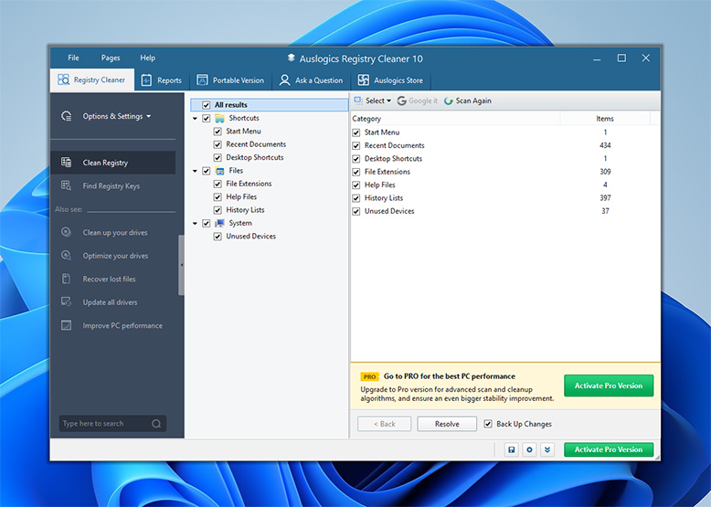Click the Items column header
This screenshot has width=711, height=507.
click(605, 118)
